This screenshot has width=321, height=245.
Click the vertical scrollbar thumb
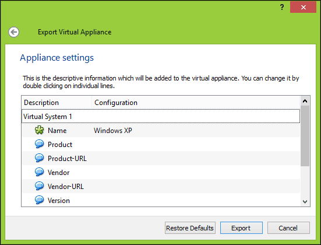click(x=305, y=136)
